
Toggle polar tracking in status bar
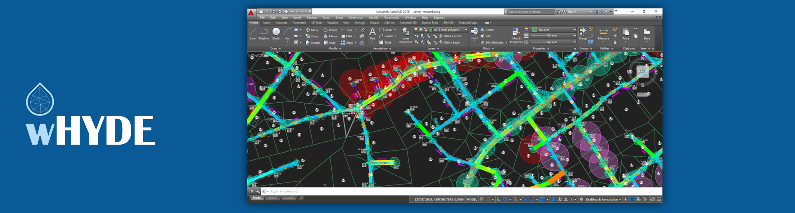505,200
